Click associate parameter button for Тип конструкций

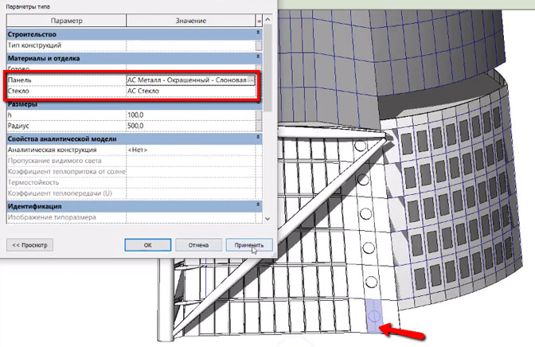tap(260, 46)
